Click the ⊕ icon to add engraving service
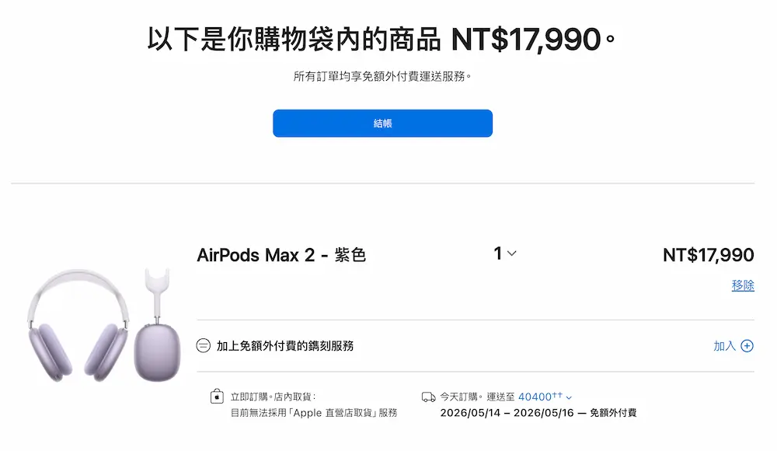Image resolution: width=777 pixels, height=451 pixels. pyautogui.click(x=747, y=344)
